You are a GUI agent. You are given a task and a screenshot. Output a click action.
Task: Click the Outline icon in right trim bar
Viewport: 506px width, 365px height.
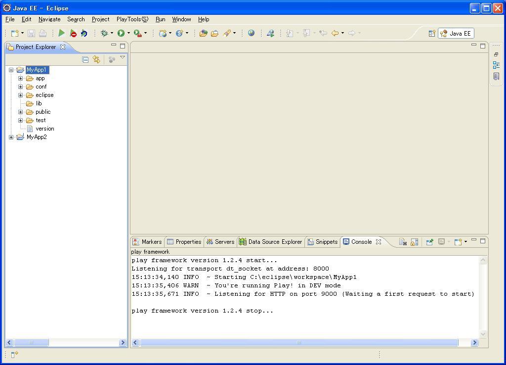pyautogui.click(x=496, y=65)
